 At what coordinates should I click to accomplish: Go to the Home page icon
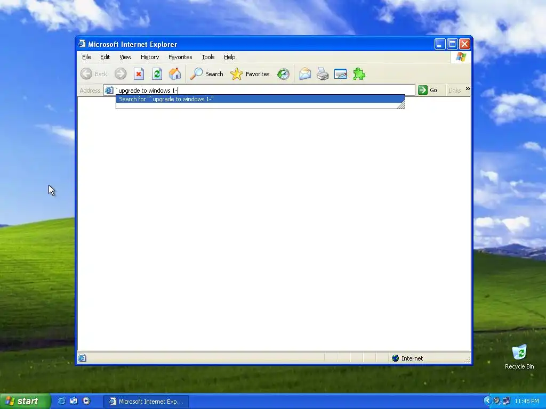coord(175,73)
